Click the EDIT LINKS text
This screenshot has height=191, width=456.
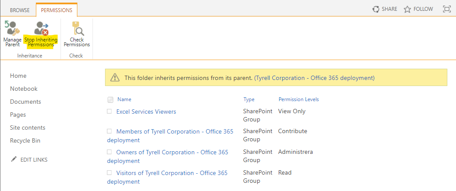pyautogui.click(x=34, y=159)
